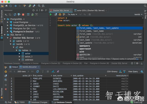Click the green Execute run button
This screenshot has height=104, width=147.
[x=51, y=14]
